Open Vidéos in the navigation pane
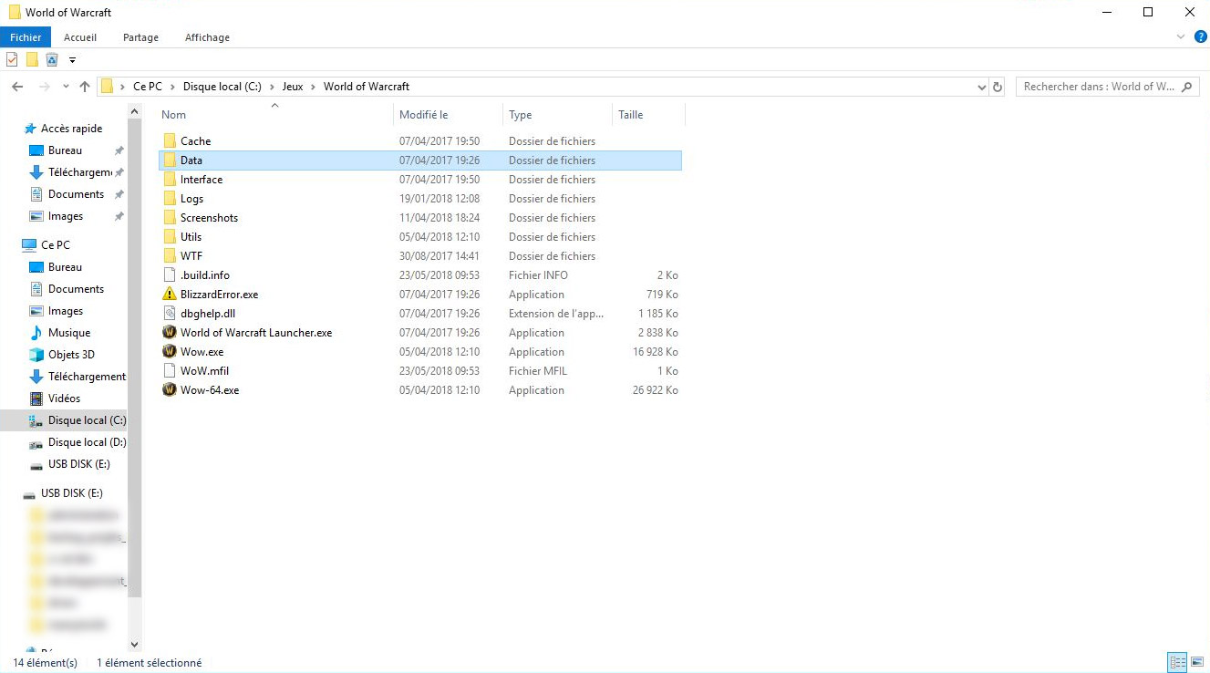This screenshot has height=673, width=1210. pos(64,399)
